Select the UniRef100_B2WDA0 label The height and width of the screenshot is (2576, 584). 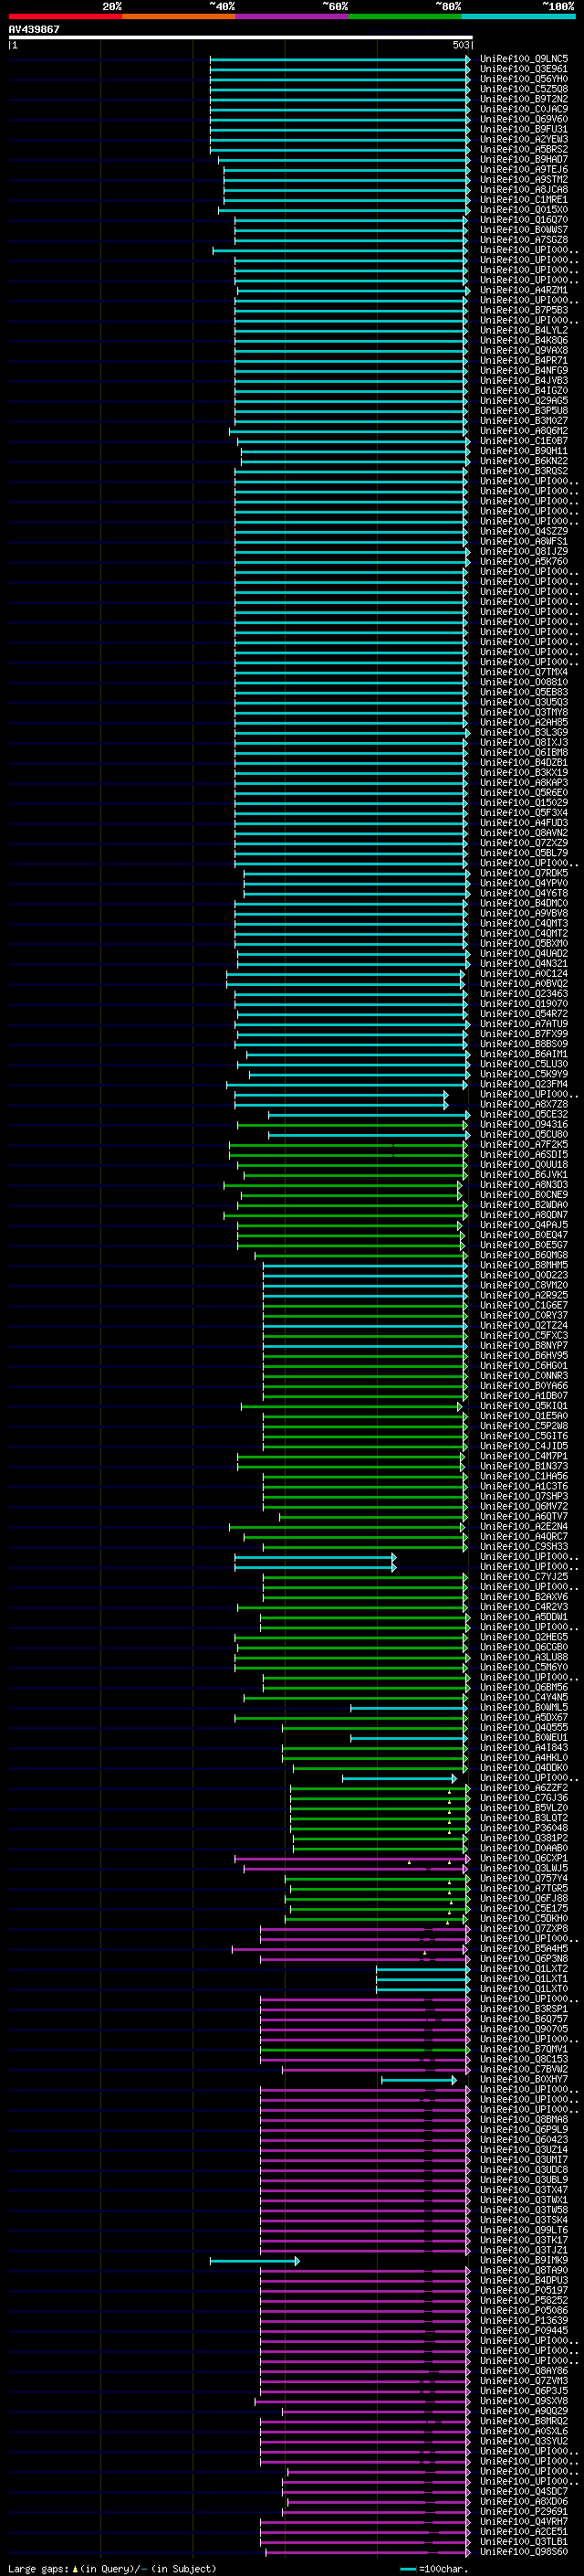point(524,1205)
